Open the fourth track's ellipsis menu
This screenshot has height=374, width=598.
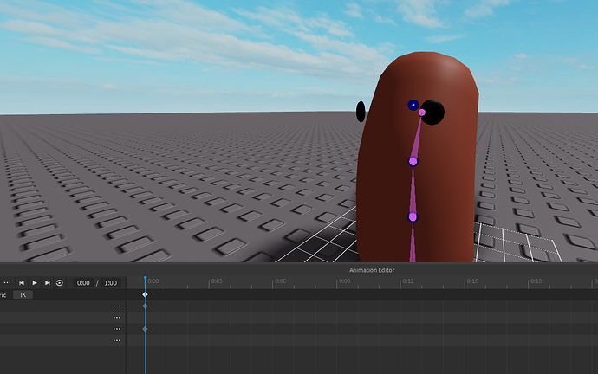[116, 340]
